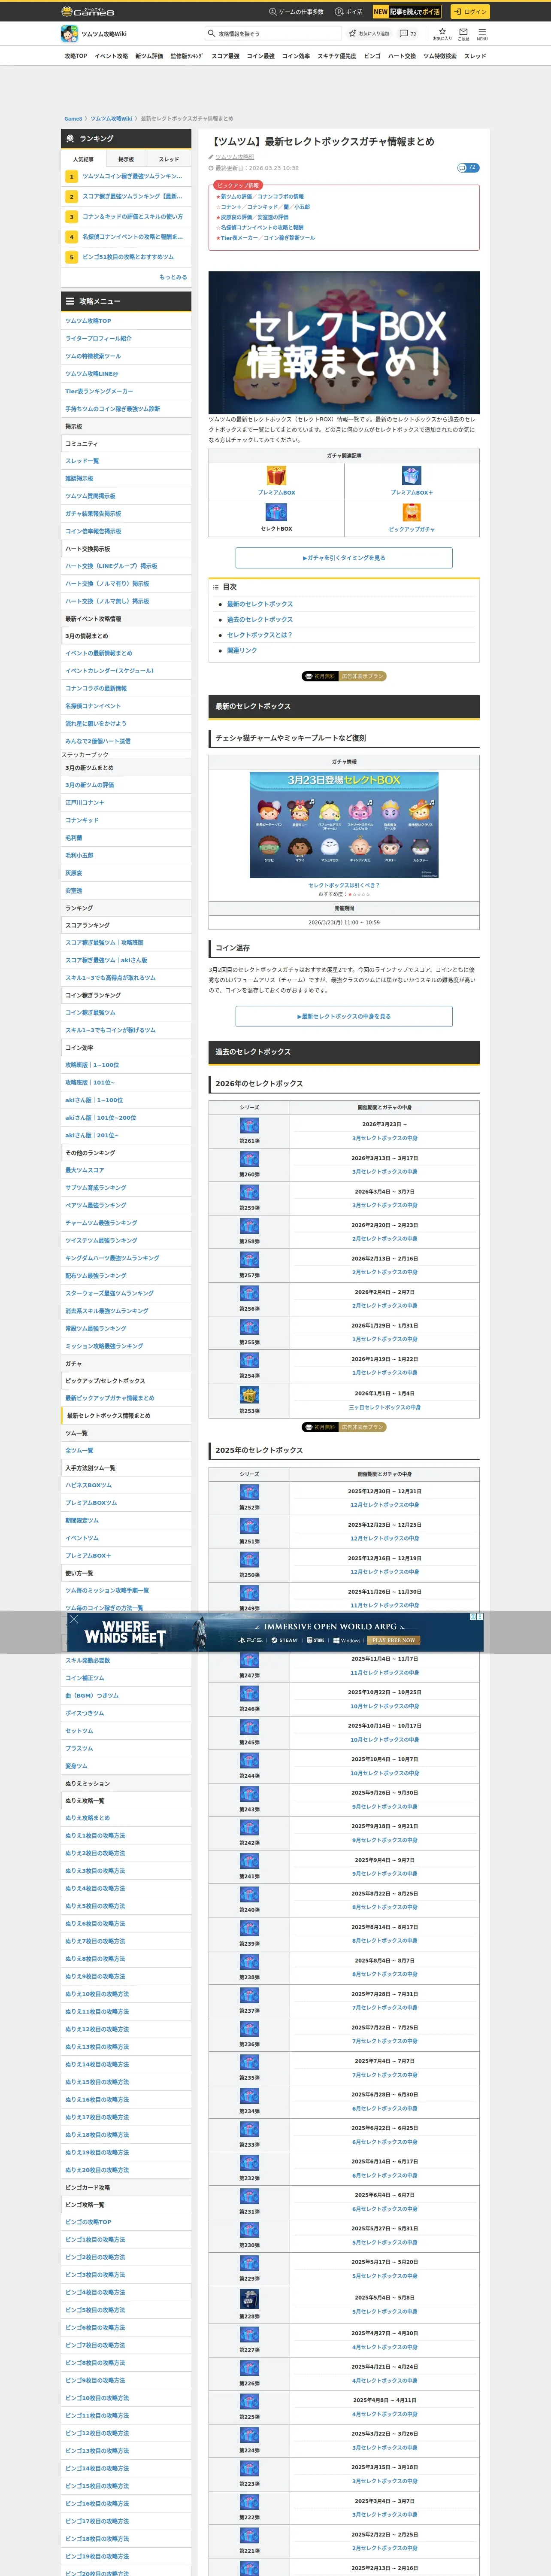Jump to セレクトボックスとは？ in contents
The height and width of the screenshot is (2576, 551).
pyautogui.click(x=260, y=635)
